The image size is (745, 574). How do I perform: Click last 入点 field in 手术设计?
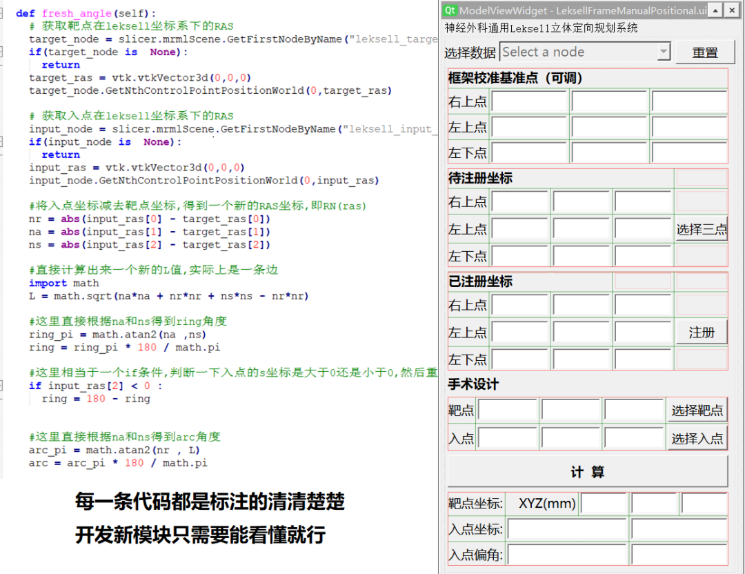[x=634, y=438]
